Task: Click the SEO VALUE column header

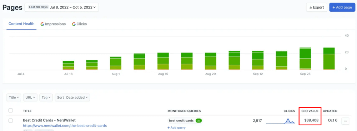Action: tap(310, 111)
